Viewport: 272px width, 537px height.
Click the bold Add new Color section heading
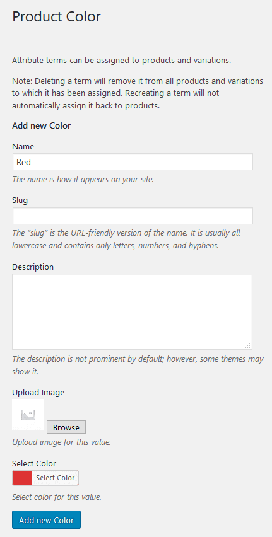pos(42,125)
